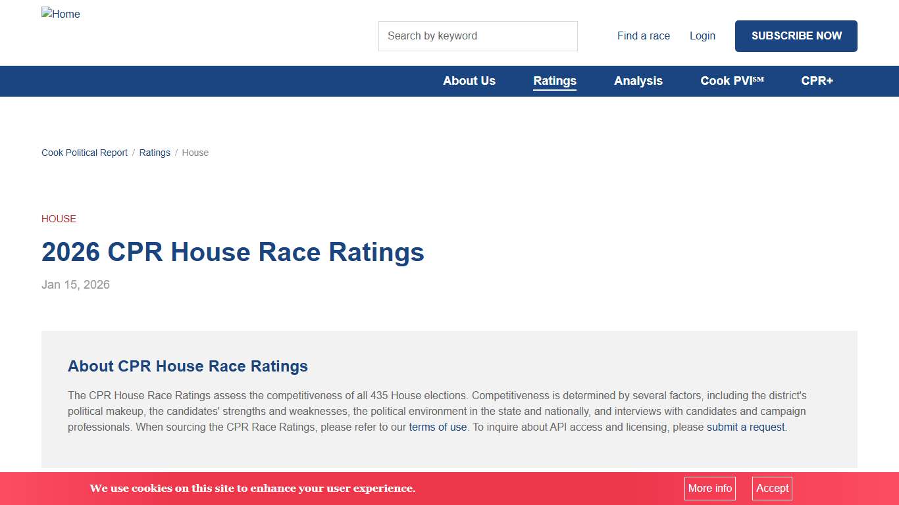Click the Find a race link
This screenshot has width=899, height=505.
pos(643,36)
